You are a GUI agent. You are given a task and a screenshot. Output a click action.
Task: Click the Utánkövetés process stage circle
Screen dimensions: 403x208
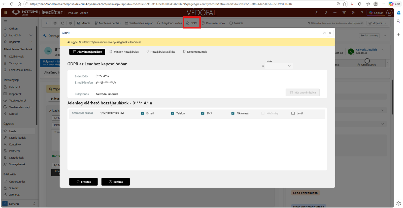tap(367, 61)
